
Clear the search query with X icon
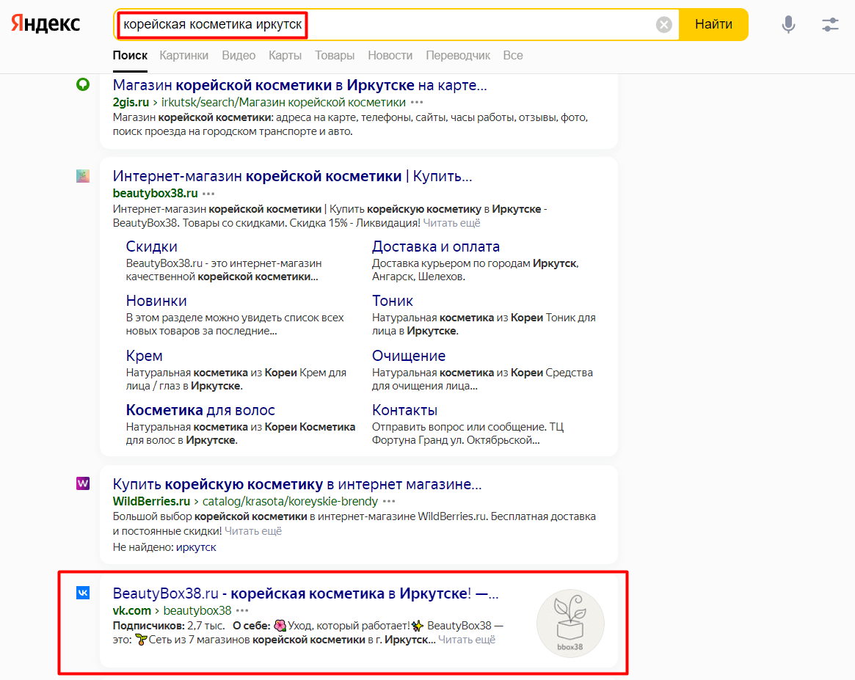[x=663, y=25]
